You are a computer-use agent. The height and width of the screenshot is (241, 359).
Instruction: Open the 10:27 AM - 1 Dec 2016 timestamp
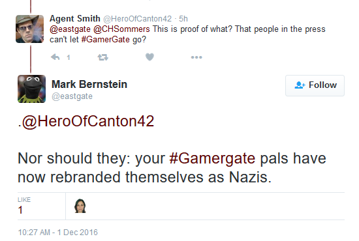point(57,233)
